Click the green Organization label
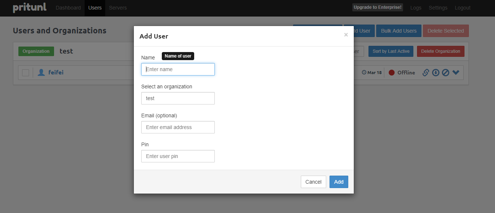 click(x=36, y=51)
